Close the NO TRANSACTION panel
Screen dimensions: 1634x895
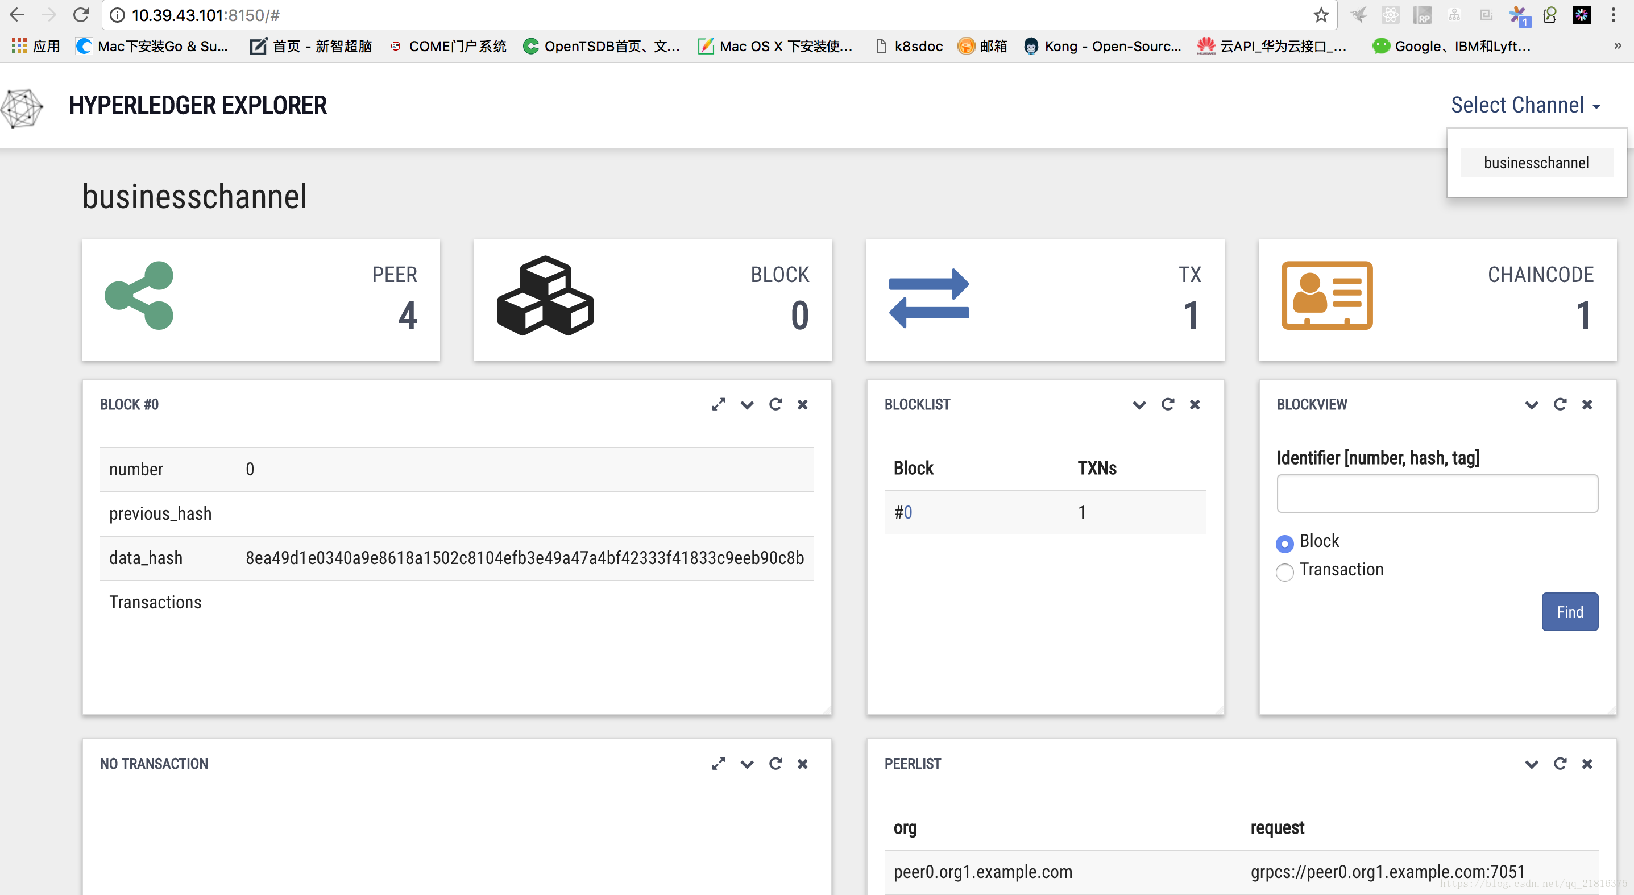coord(803,764)
